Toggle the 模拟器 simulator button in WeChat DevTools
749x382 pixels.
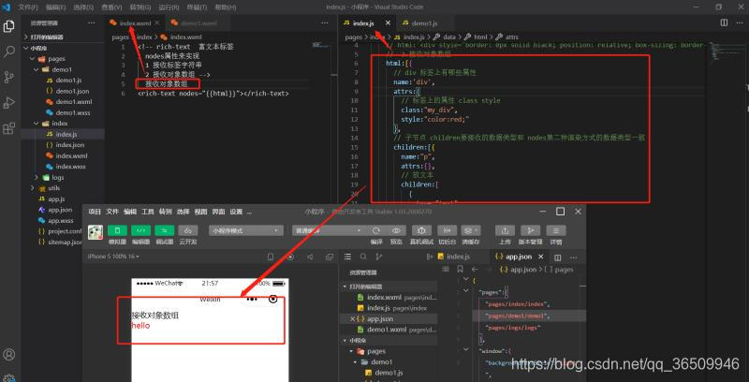tap(117, 230)
